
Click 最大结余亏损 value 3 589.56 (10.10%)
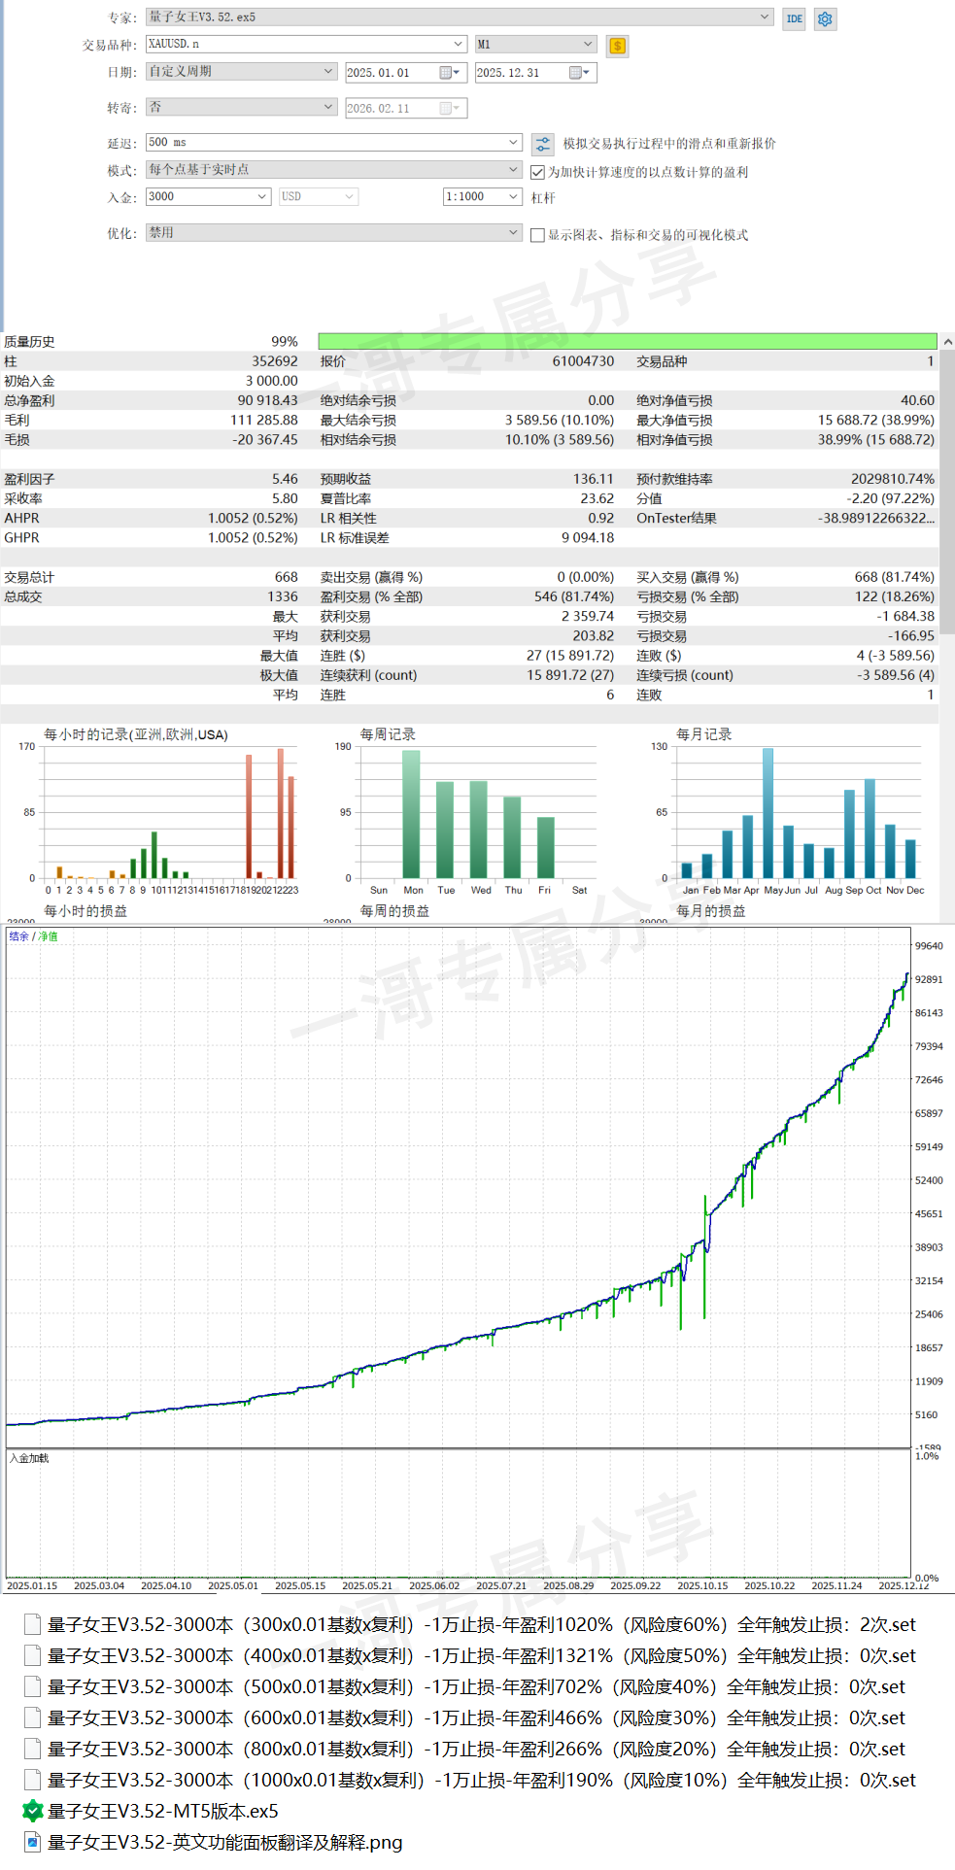(x=560, y=420)
